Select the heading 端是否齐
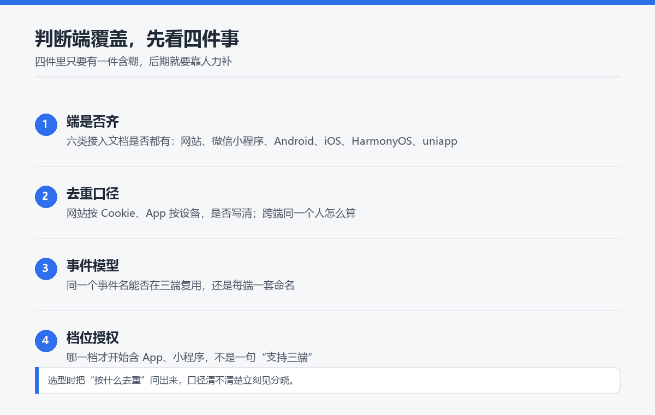 coord(93,121)
